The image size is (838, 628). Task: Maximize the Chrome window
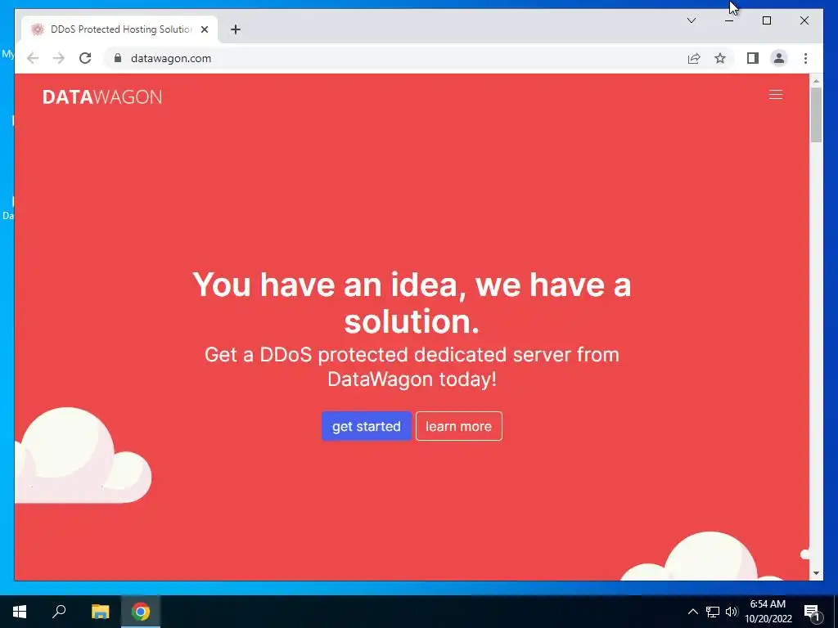pyautogui.click(x=766, y=20)
